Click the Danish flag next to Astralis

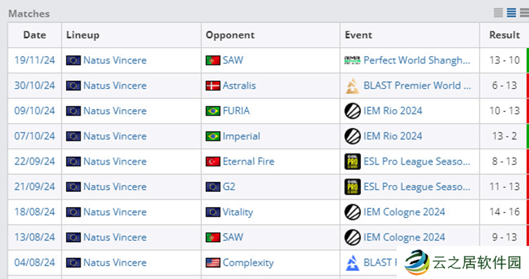point(213,86)
